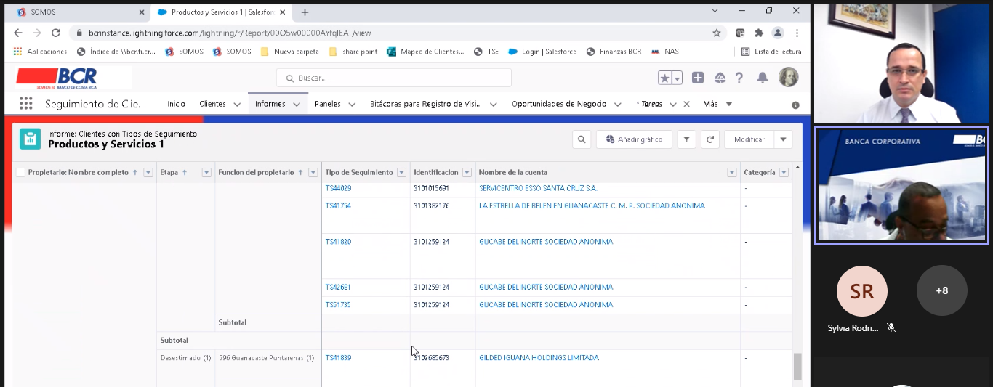The height and width of the screenshot is (387, 993).
Task: Open the Más navigation menu
Action: [717, 104]
